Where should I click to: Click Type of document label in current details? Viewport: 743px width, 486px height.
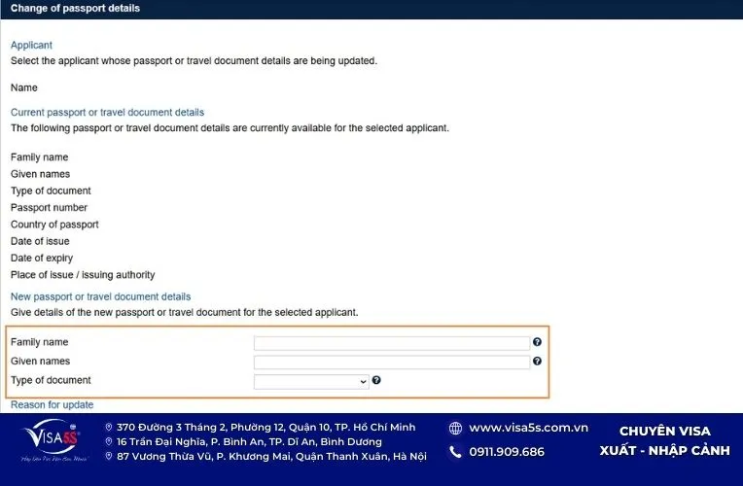(51, 191)
